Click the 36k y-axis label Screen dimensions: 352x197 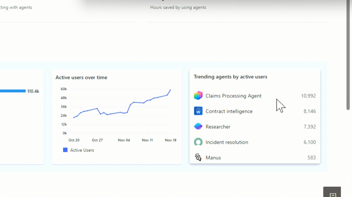[x=64, y=107]
